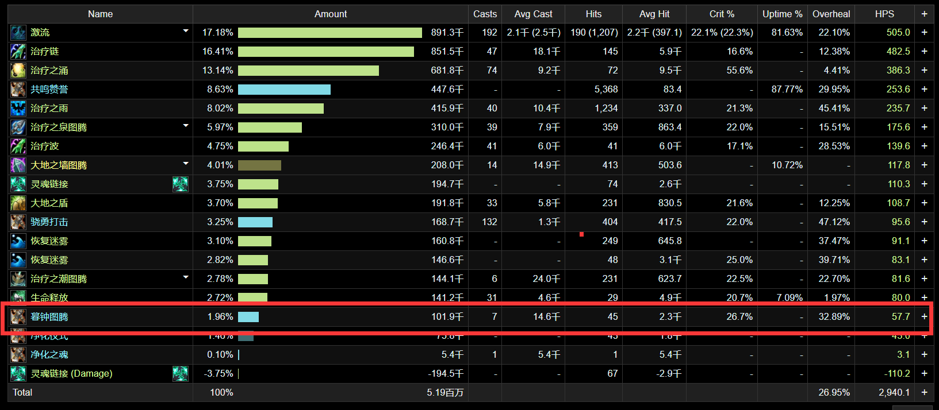
Task: Click the 87.77% uptime value
Action: pyautogui.click(x=787, y=90)
